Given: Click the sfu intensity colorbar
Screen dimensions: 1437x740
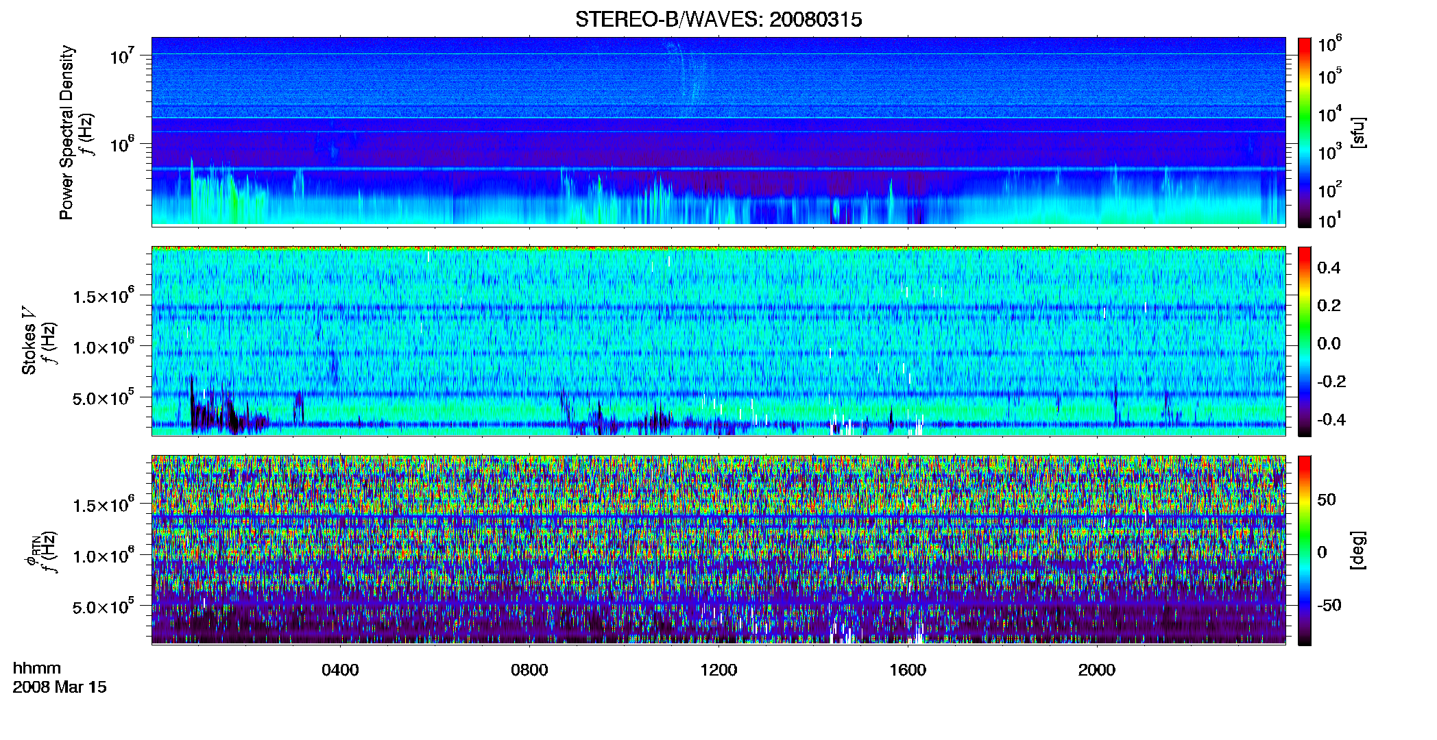Looking at the screenshot, I should point(1305,132).
